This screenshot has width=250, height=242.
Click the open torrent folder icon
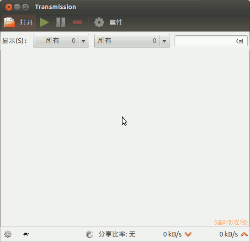pos(10,22)
